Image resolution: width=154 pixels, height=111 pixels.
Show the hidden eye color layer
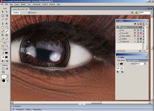(135, 33)
